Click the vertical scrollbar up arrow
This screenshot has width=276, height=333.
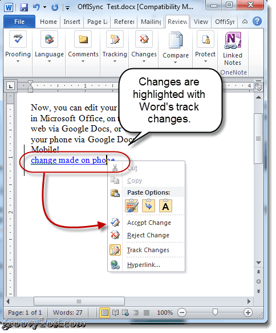point(258,97)
